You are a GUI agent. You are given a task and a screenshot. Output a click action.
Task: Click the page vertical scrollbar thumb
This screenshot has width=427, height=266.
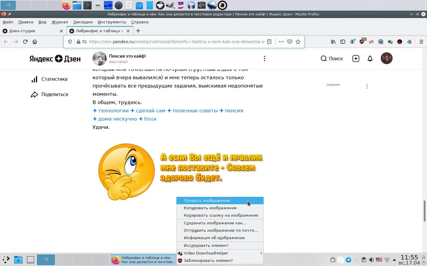point(425,210)
